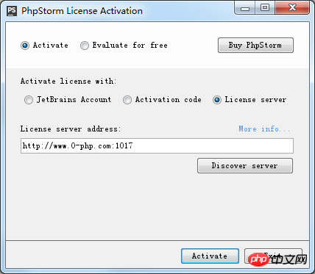Image resolution: width=315 pixels, height=274 pixels.
Task: Open the More info link
Action: tap(264, 129)
